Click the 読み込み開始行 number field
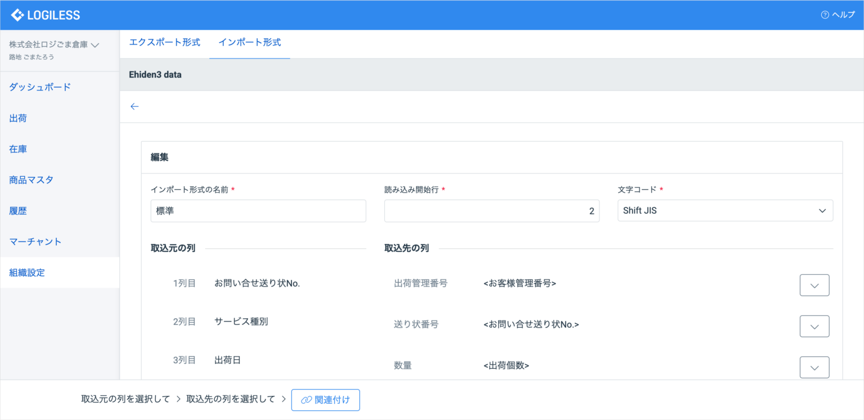 click(491, 211)
